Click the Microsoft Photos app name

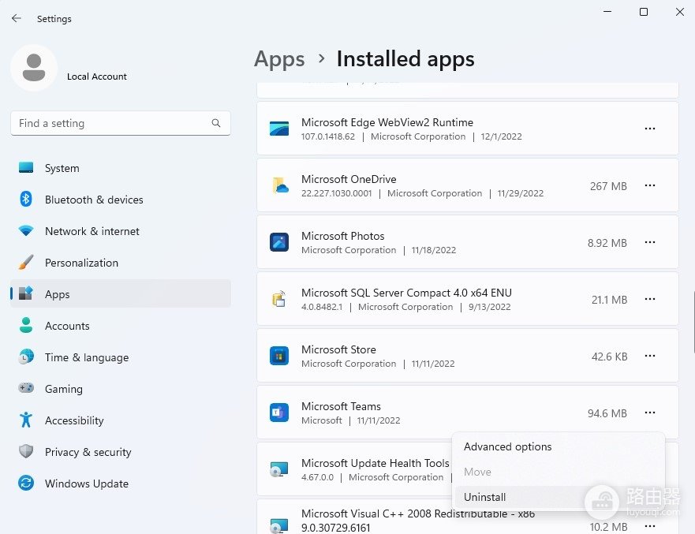pyautogui.click(x=342, y=236)
